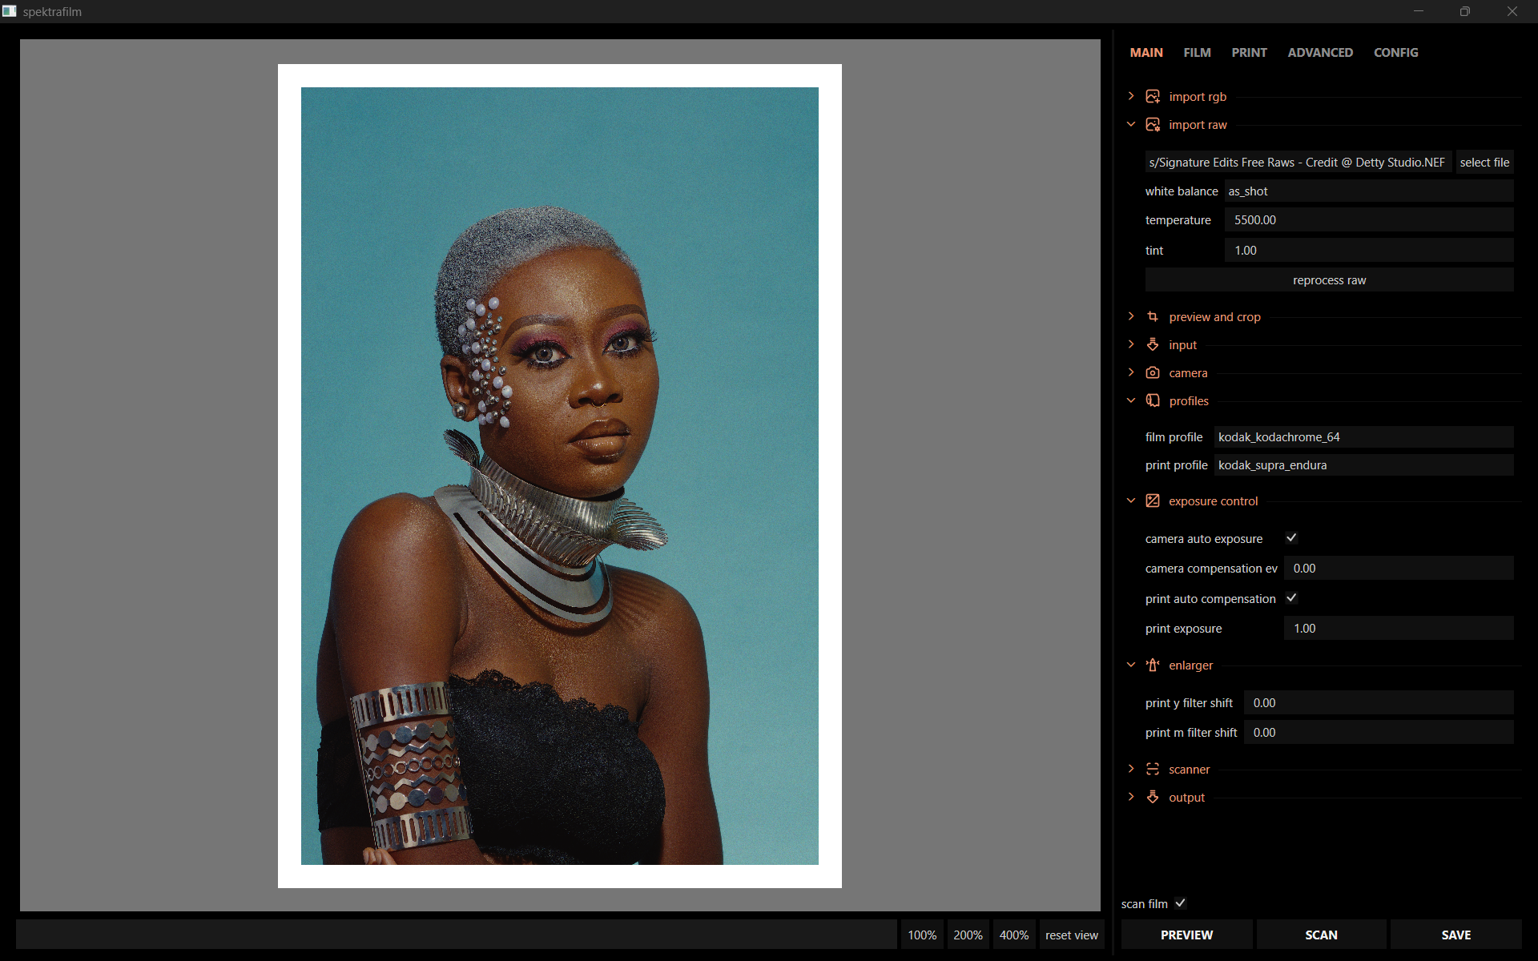Click the select file button

1484,162
